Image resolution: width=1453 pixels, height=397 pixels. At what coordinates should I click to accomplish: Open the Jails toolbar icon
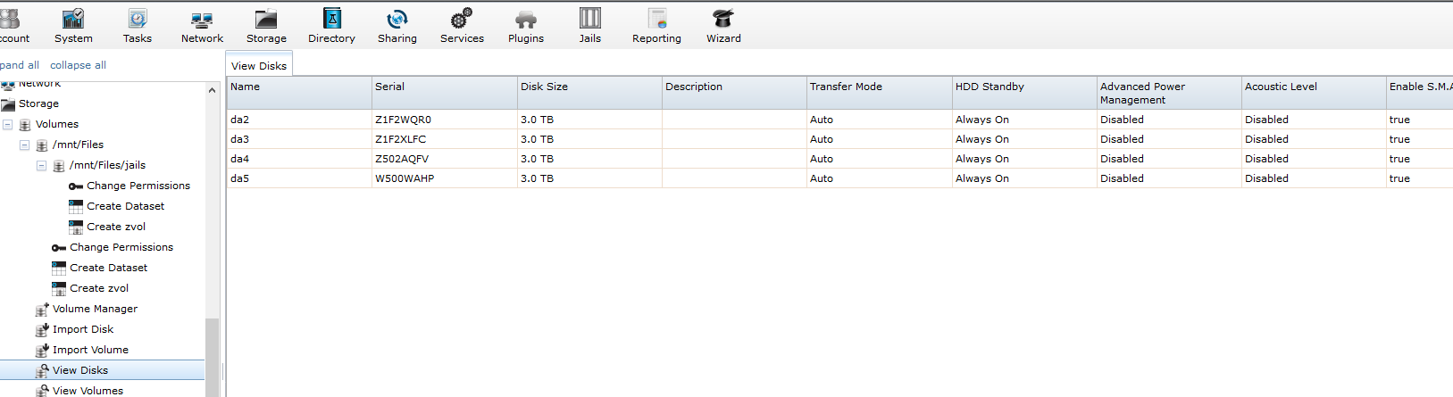coord(590,19)
